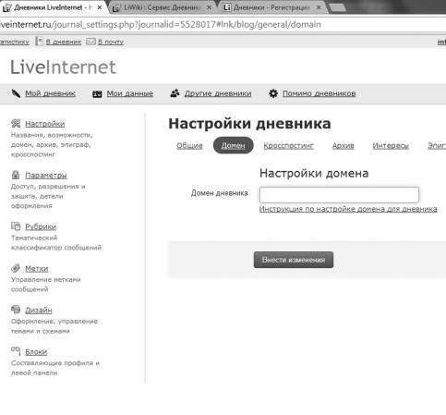
Task: Open the Интересы settings tab
Action: tap(391, 145)
